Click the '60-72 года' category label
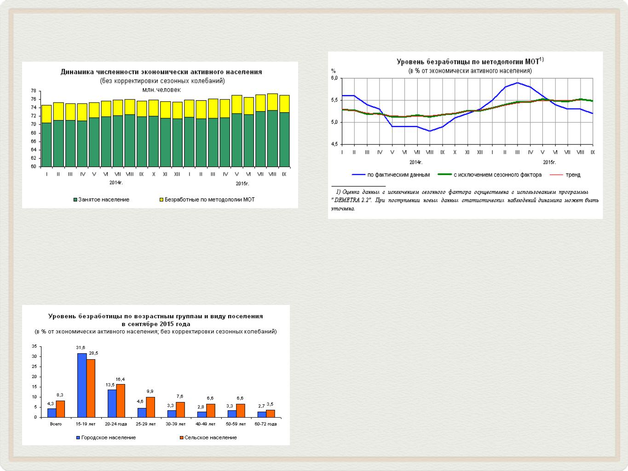 (266, 424)
